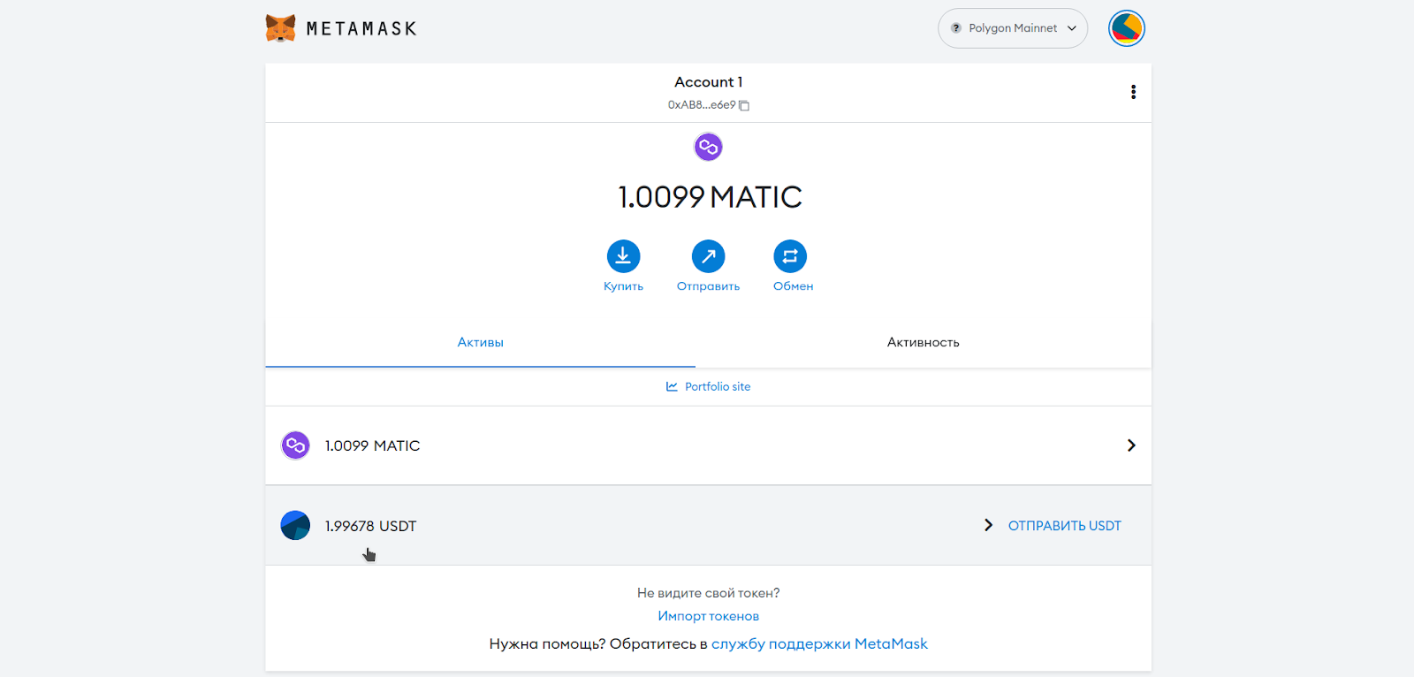Switch to the Активы tab
The width and height of the screenshot is (1414, 677).
(x=480, y=342)
